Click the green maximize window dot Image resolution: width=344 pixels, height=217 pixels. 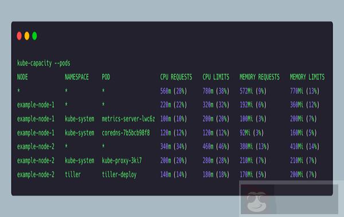34,36
